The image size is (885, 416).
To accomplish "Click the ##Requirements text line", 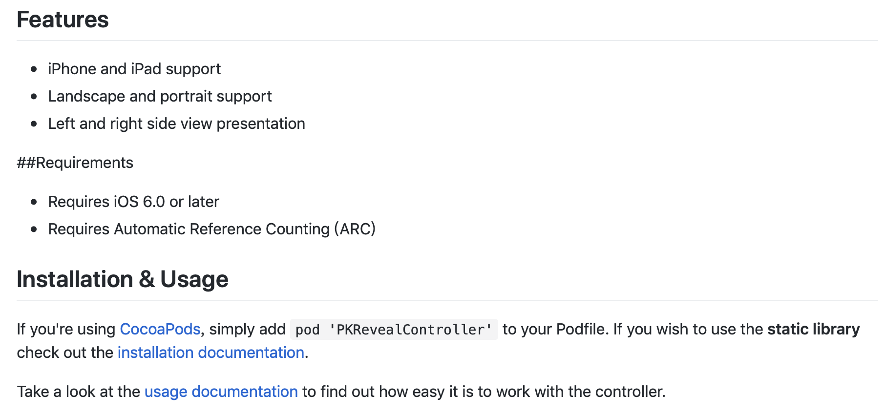I will click(x=75, y=163).
